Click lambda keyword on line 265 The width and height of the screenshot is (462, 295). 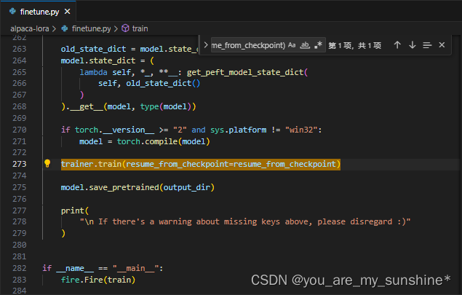[93, 72]
